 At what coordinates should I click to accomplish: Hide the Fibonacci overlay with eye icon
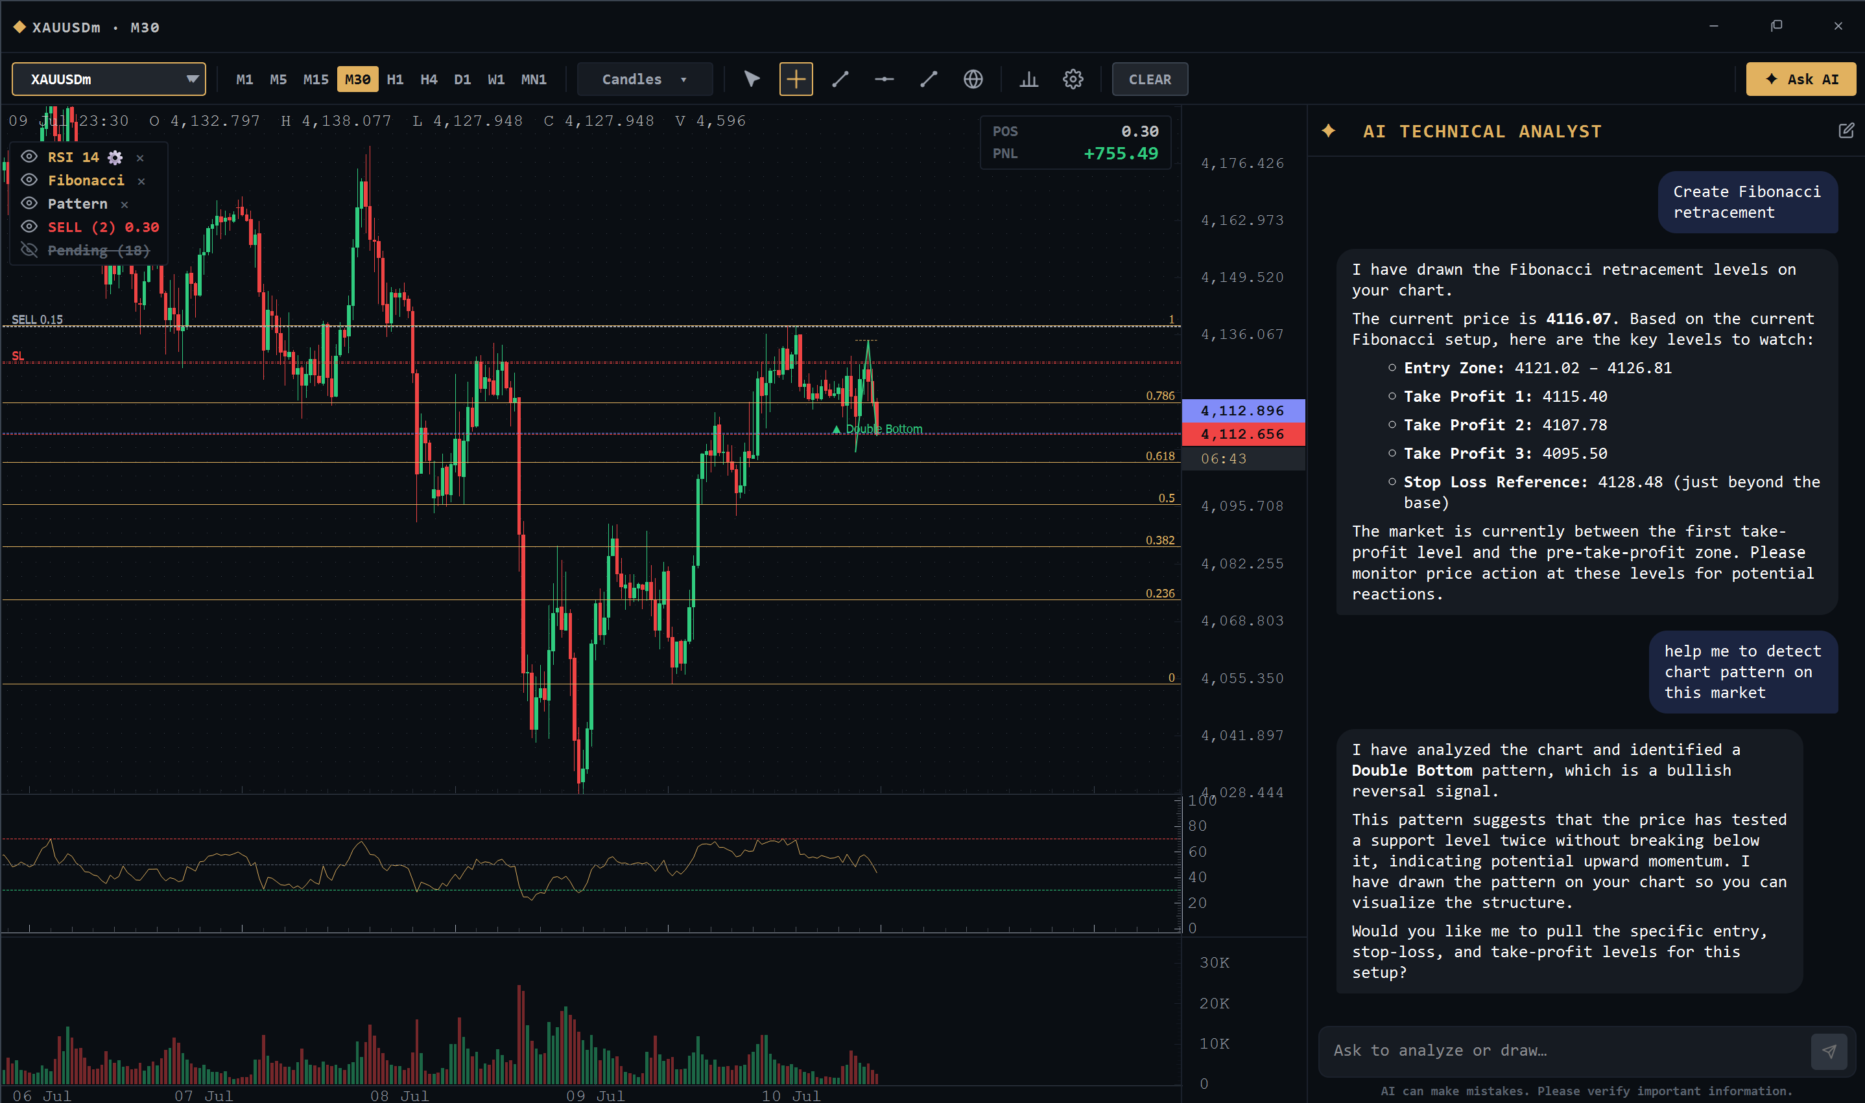(29, 180)
